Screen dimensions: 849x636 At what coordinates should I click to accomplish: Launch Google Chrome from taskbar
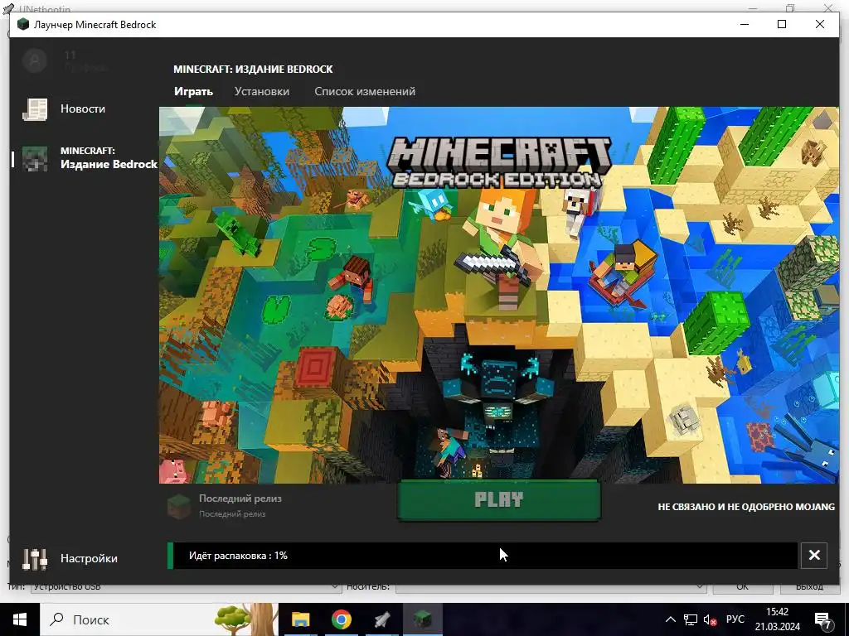341,619
